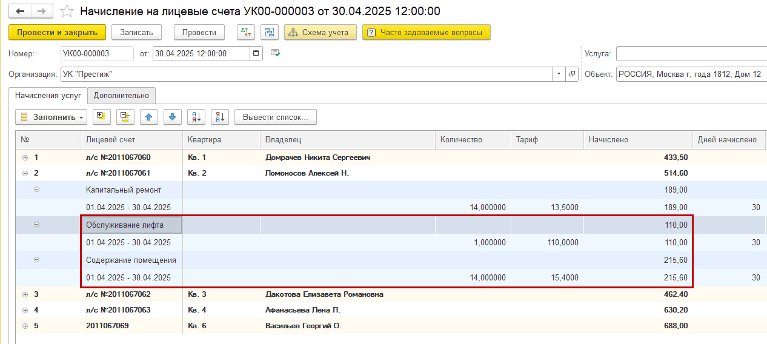Move selected row up

[148, 117]
